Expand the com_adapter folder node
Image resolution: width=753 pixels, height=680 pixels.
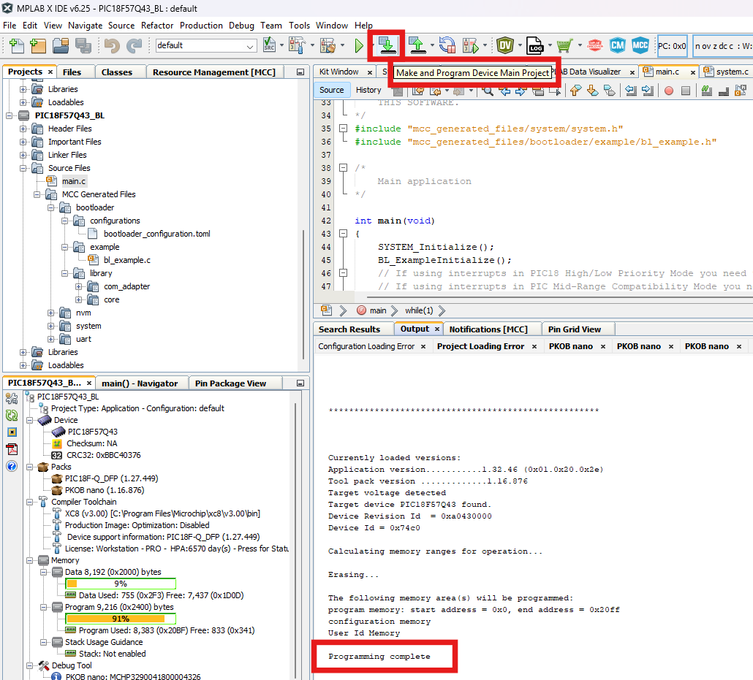(79, 286)
